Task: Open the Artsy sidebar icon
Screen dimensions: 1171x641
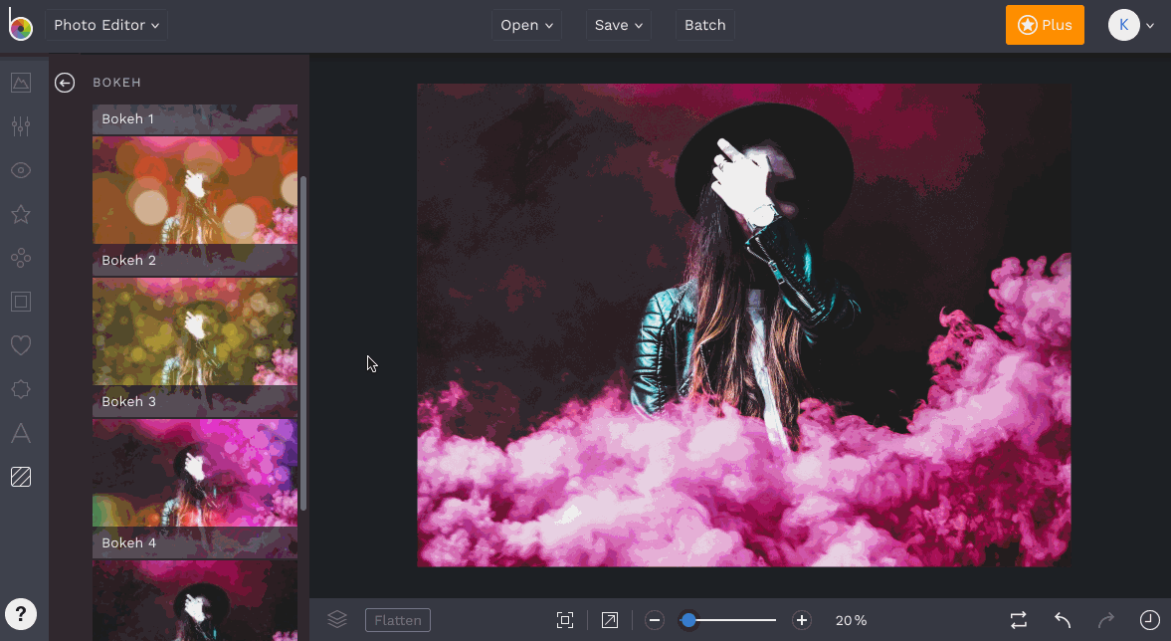Action: coord(21,259)
